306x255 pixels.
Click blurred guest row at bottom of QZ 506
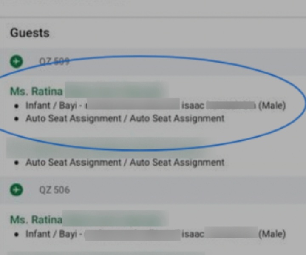pos(106,251)
